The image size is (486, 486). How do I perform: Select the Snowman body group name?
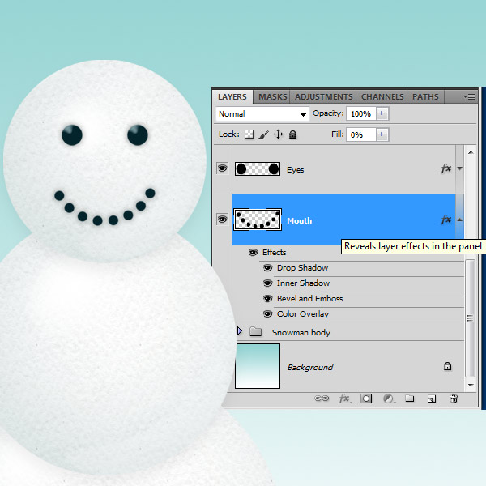(301, 333)
